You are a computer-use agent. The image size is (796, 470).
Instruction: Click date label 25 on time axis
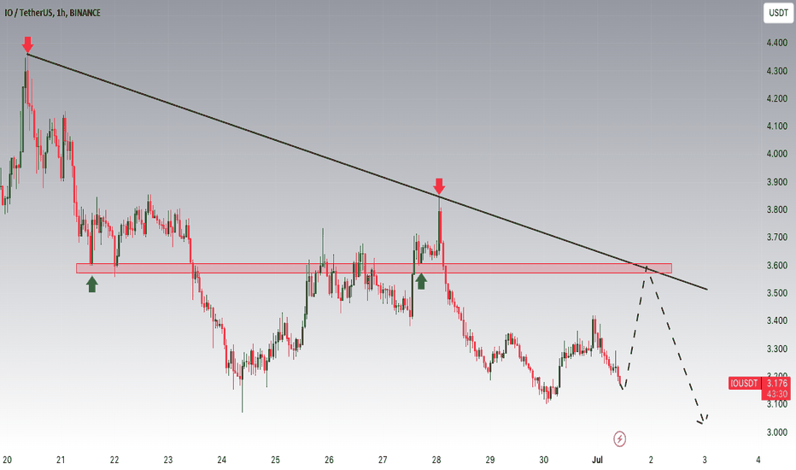click(275, 460)
